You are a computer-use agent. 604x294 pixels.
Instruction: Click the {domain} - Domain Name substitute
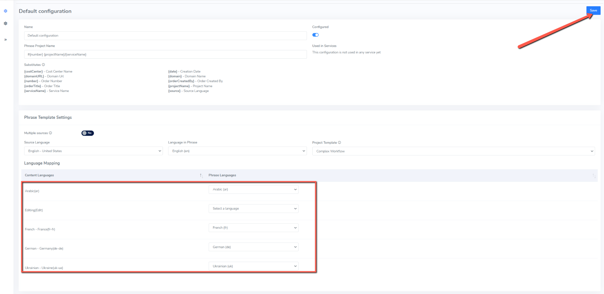(x=187, y=76)
